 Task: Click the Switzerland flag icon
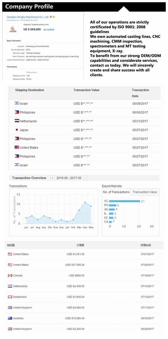[x=10, y=297]
